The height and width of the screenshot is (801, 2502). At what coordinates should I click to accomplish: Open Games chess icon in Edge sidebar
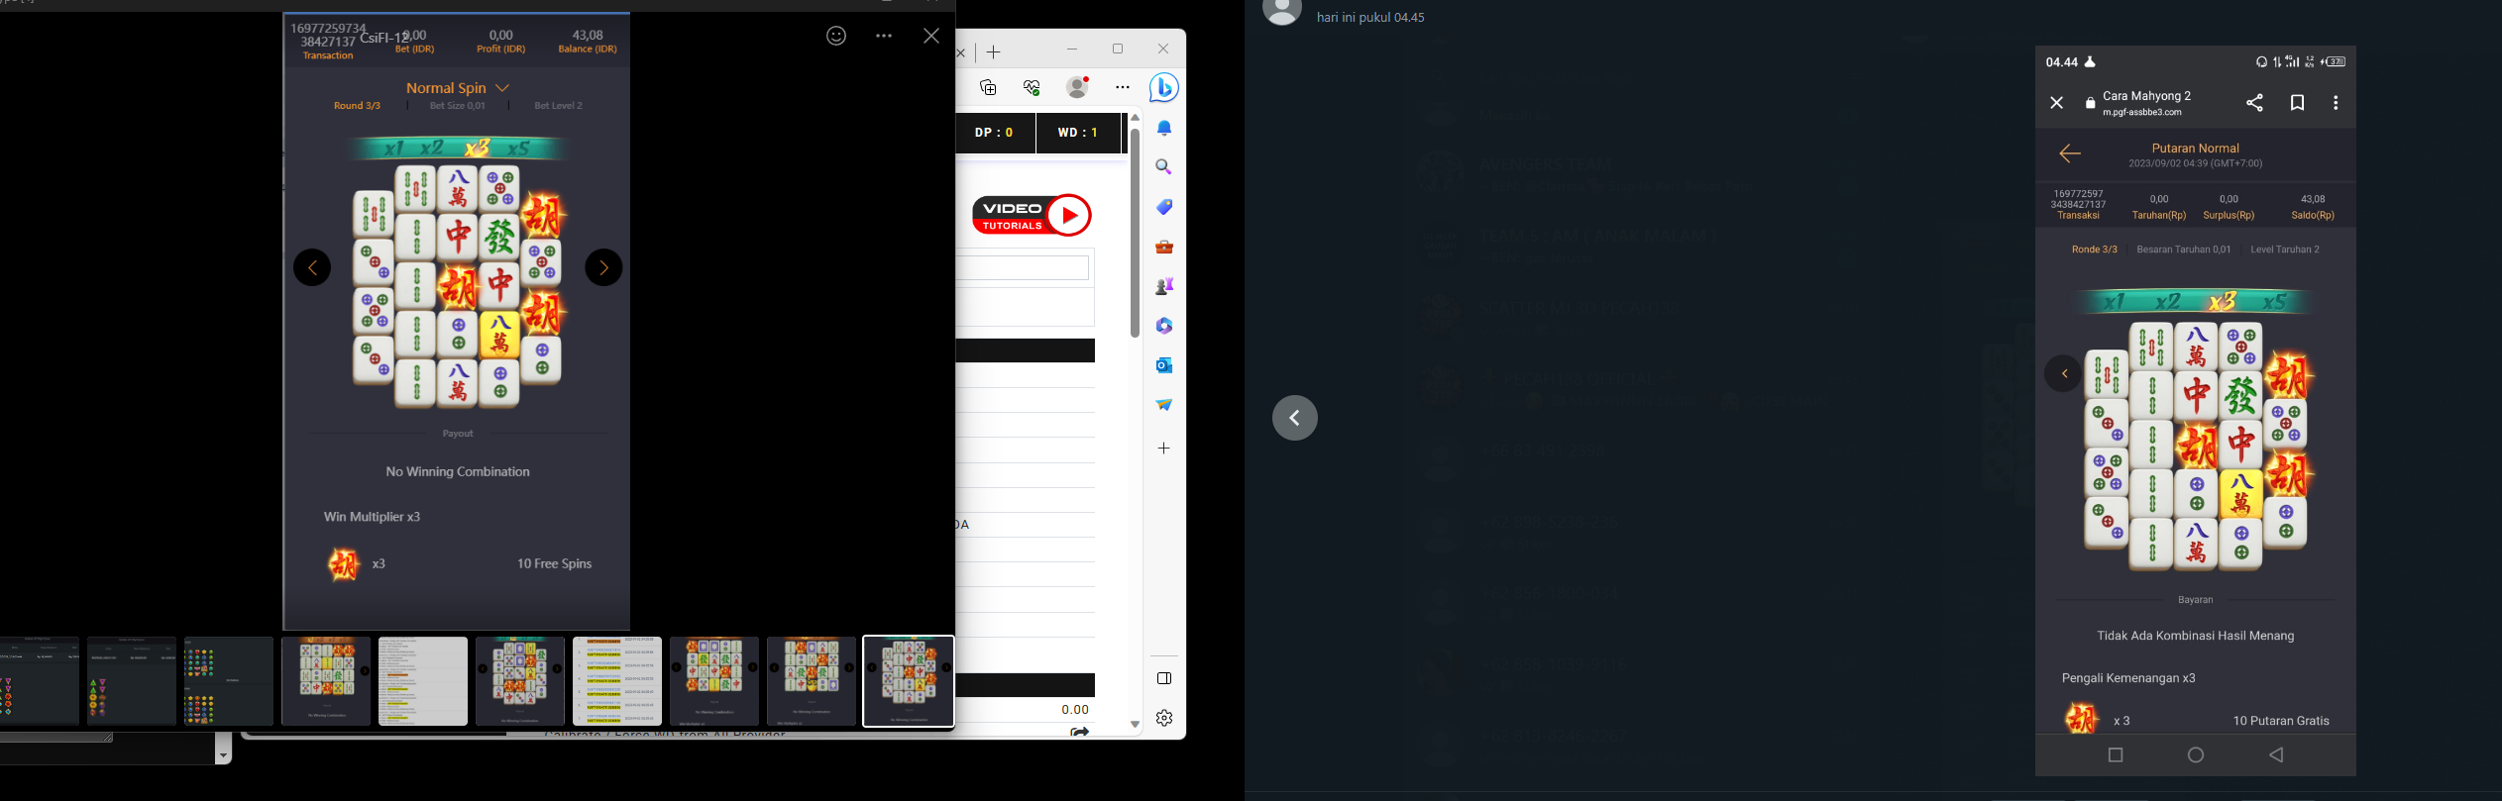[1164, 286]
